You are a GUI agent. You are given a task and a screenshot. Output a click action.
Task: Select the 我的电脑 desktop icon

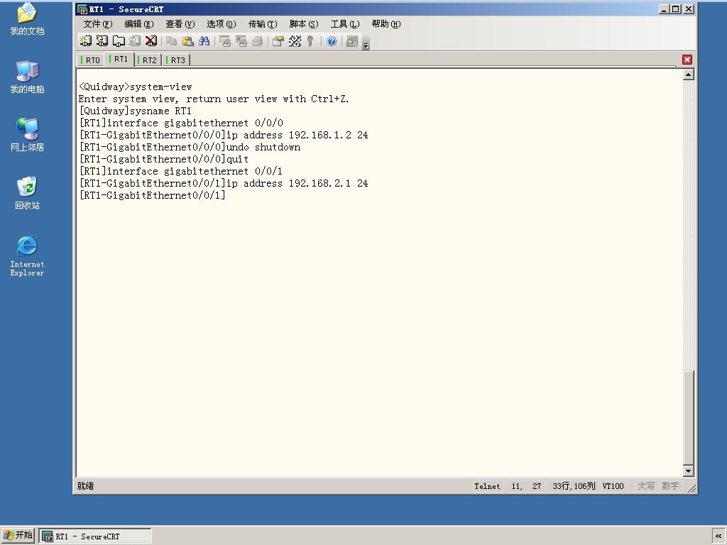(x=28, y=77)
